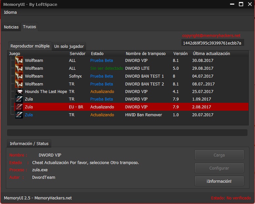Select the Trucos tab
The height and width of the screenshot is (204, 255).
[x=30, y=27]
